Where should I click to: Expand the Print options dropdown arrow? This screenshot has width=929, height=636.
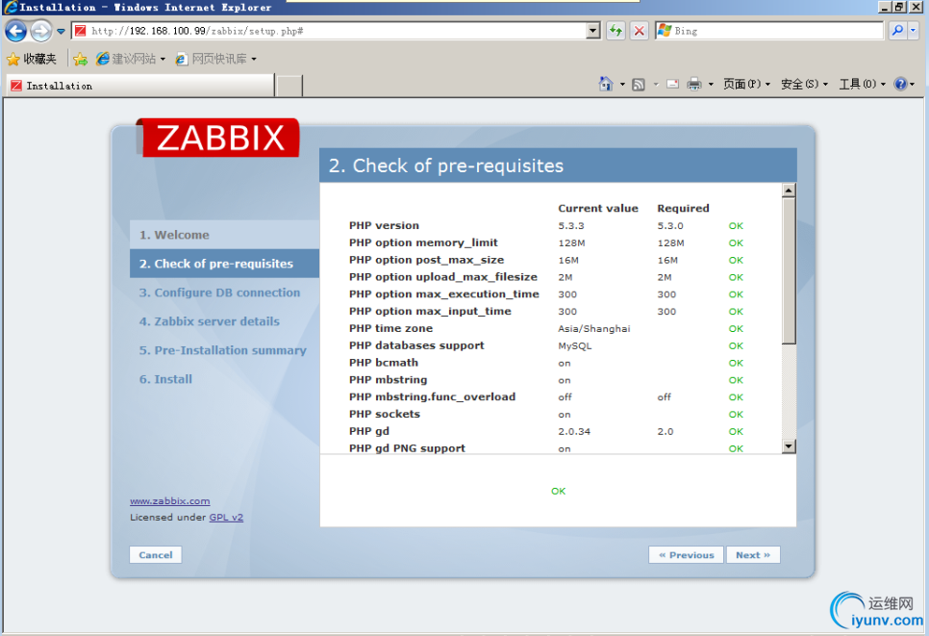711,84
